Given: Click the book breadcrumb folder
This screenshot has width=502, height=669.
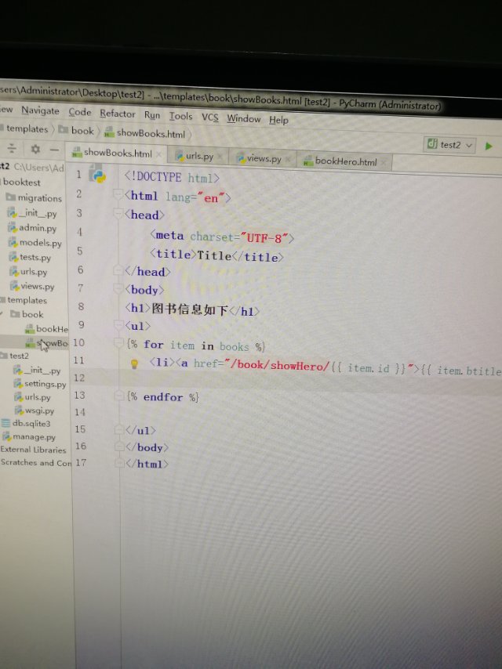Looking at the screenshot, I should 76,130.
